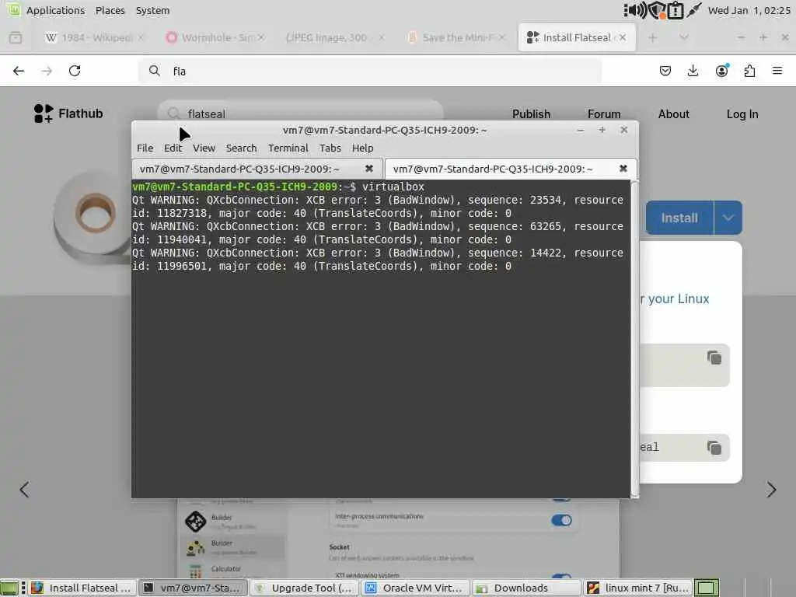The image size is (796, 597).
Task: Switch to the second terminal tab
Action: click(x=510, y=169)
